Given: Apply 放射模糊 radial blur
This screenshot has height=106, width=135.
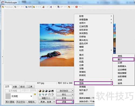Looking at the screenshot, I should point(123,77).
